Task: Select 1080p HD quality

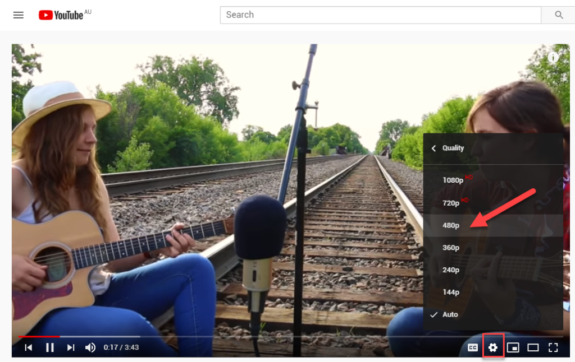Action: coord(493,180)
